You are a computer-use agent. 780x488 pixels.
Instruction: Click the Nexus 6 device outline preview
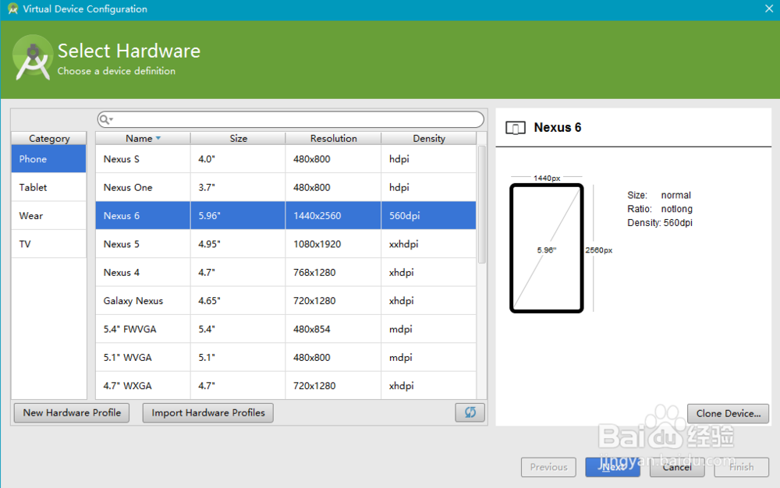(546, 248)
